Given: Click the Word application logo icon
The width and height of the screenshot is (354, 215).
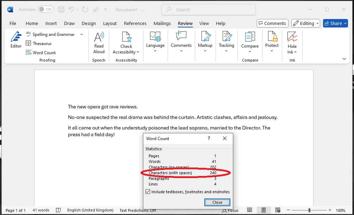Looking at the screenshot, I should [10, 10].
